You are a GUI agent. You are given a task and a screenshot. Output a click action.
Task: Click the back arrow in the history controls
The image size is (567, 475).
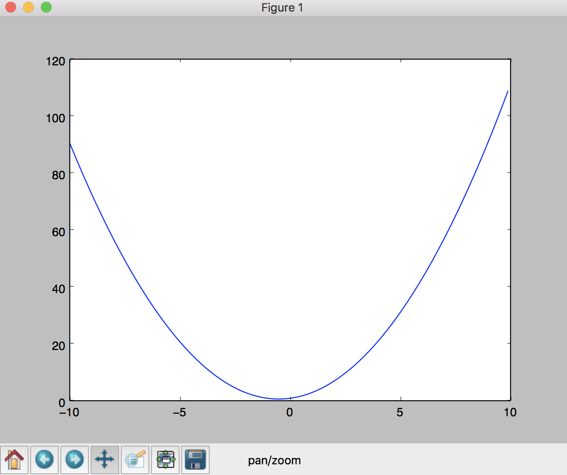click(44, 460)
